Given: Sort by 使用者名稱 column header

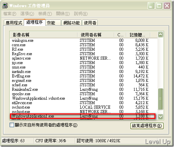Looking at the screenshot, I should coord(96,35).
